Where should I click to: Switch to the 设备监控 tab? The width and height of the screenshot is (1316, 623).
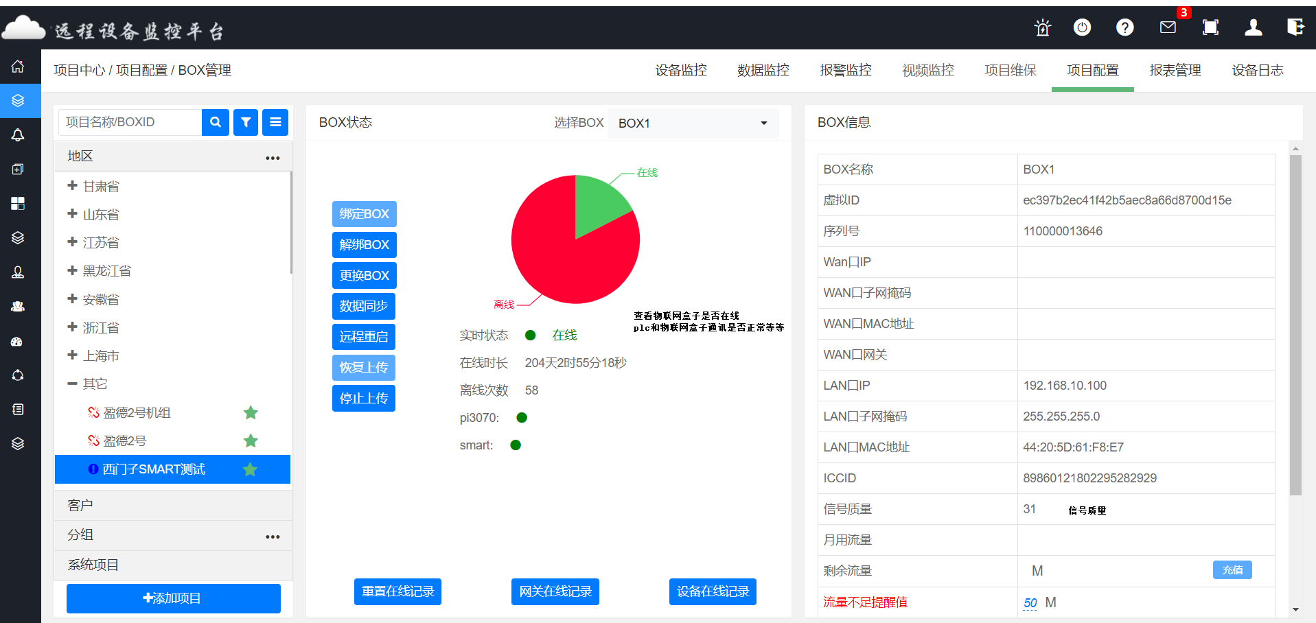coord(680,70)
